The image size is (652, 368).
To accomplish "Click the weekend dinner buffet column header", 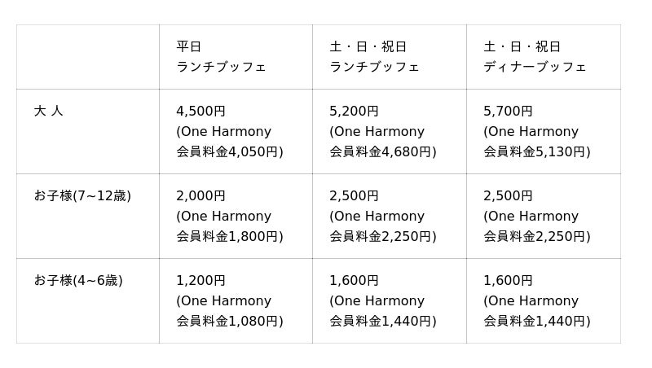I will (x=535, y=57).
